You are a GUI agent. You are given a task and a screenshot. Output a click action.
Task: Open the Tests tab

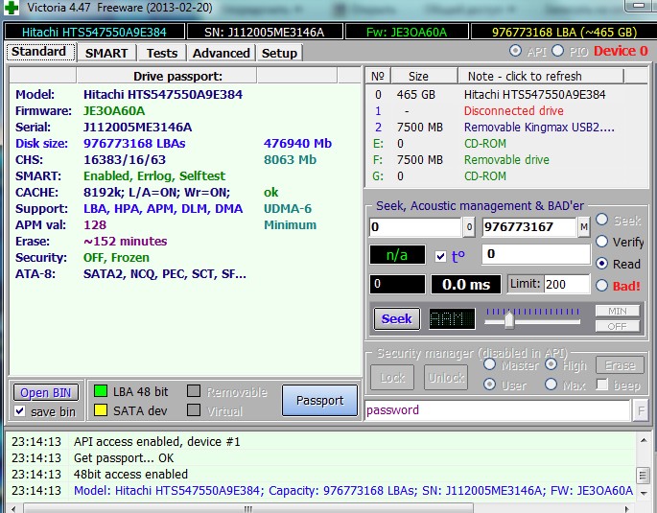click(x=162, y=53)
